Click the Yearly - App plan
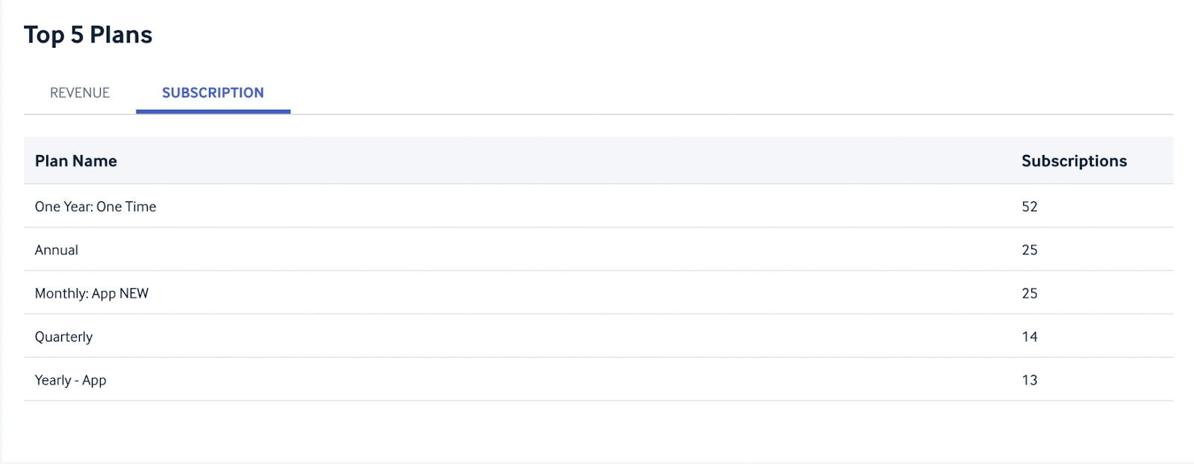The height and width of the screenshot is (464, 1194). [70, 380]
